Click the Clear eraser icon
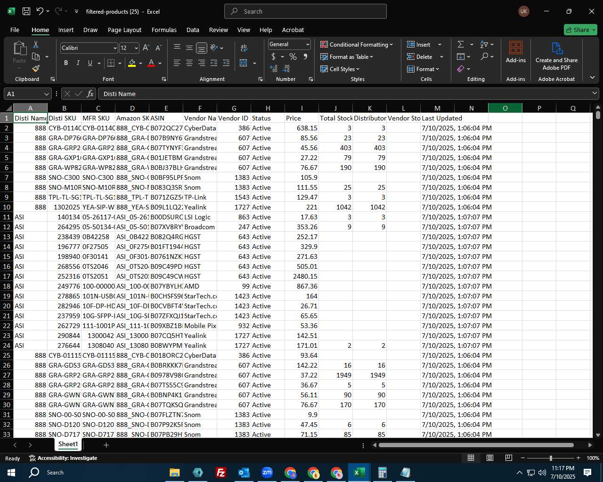 [x=461, y=69]
